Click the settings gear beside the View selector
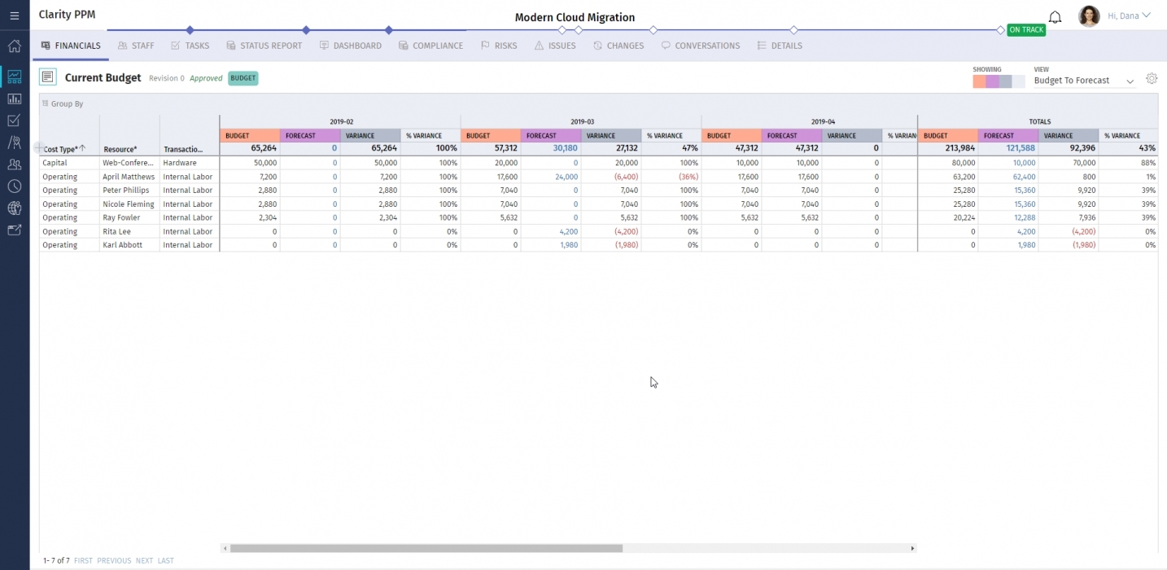Image resolution: width=1167 pixels, height=570 pixels. point(1152,78)
